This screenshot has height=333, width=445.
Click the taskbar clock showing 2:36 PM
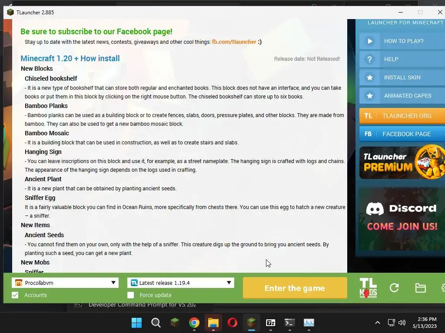425,323
